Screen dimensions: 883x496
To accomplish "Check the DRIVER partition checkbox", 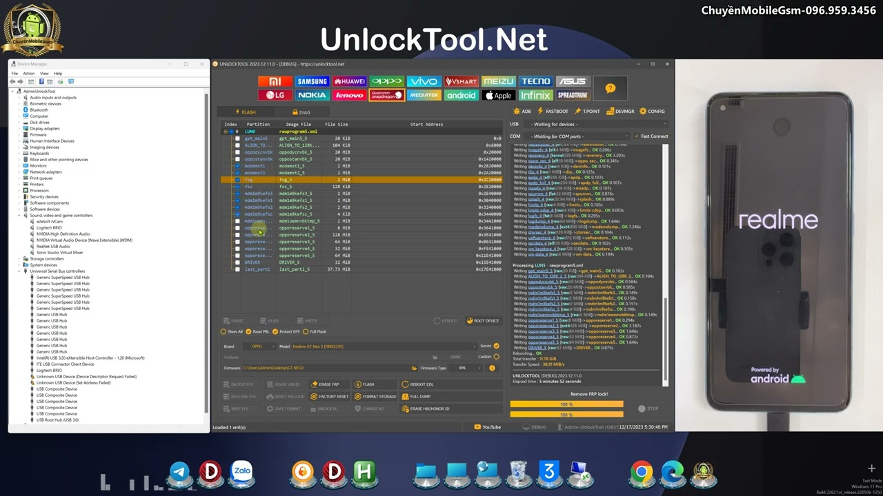I will tap(238, 262).
